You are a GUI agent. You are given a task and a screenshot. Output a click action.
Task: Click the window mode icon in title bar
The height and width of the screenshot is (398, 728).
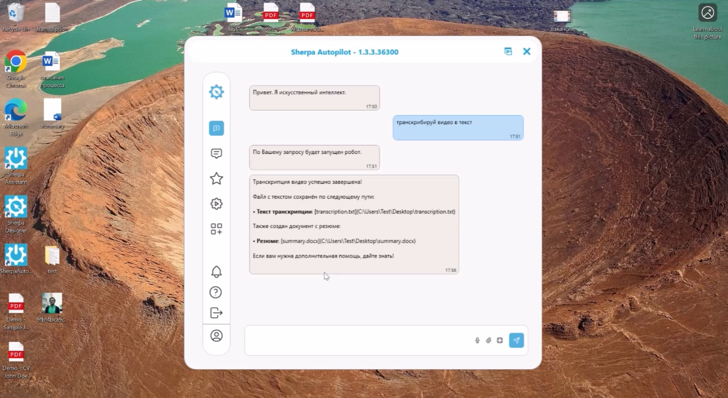click(508, 52)
